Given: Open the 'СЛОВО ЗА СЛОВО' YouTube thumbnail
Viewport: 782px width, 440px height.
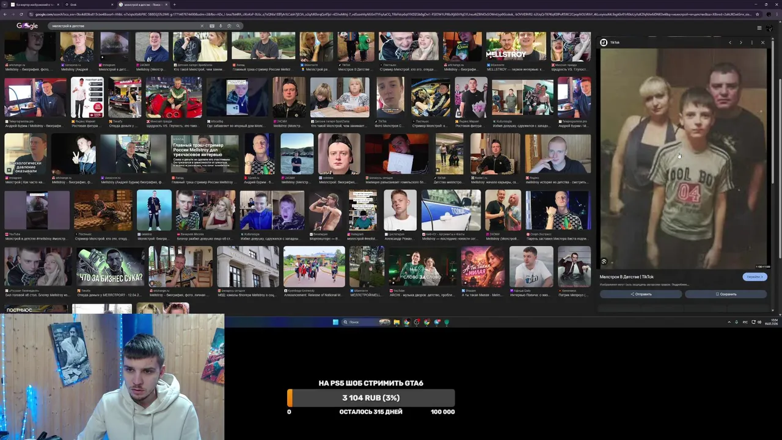Looking at the screenshot, I should point(422,266).
